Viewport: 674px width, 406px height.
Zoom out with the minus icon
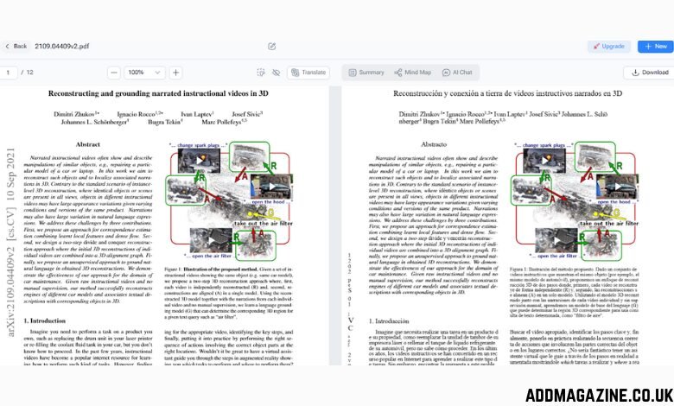(113, 73)
